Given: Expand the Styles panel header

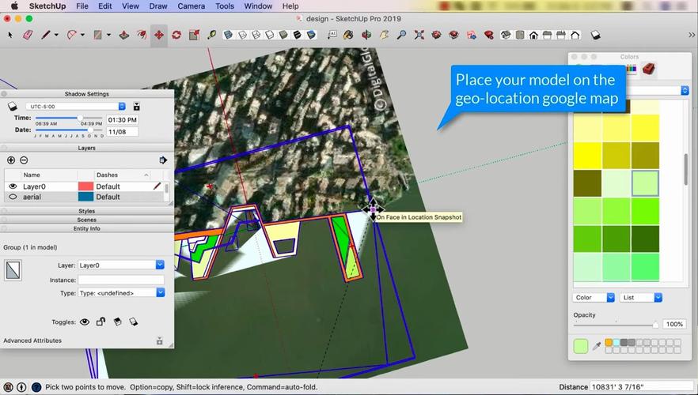Looking at the screenshot, I should [x=87, y=211].
